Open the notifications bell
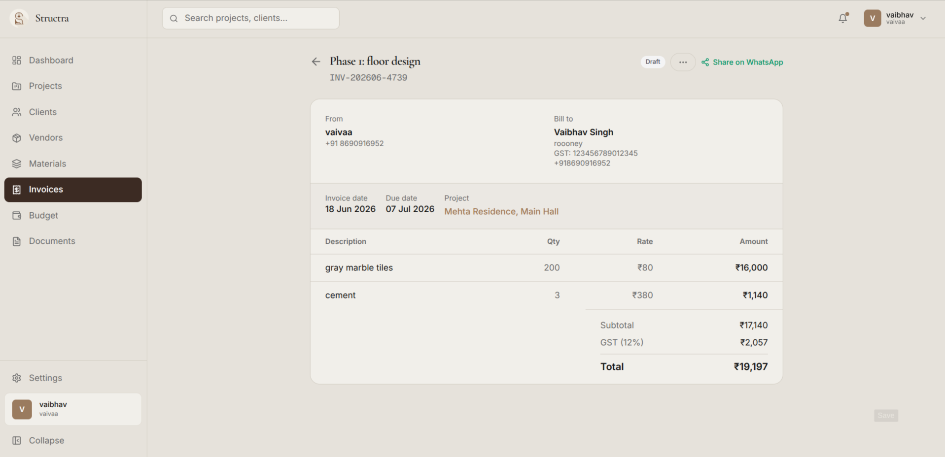 [843, 18]
